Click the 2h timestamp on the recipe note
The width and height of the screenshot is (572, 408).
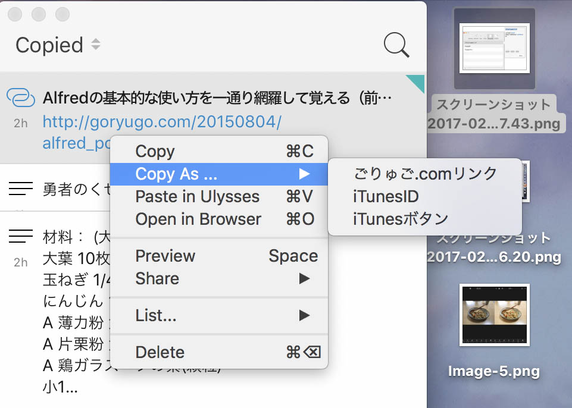[x=20, y=262]
